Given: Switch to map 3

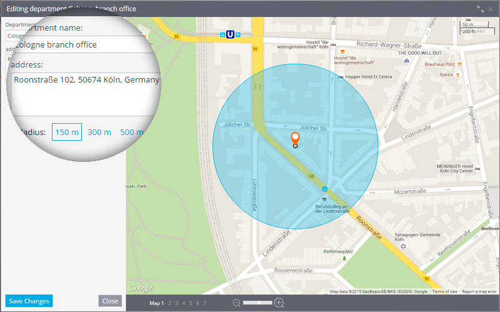Looking at the screenshot, I should coord(177,303).
